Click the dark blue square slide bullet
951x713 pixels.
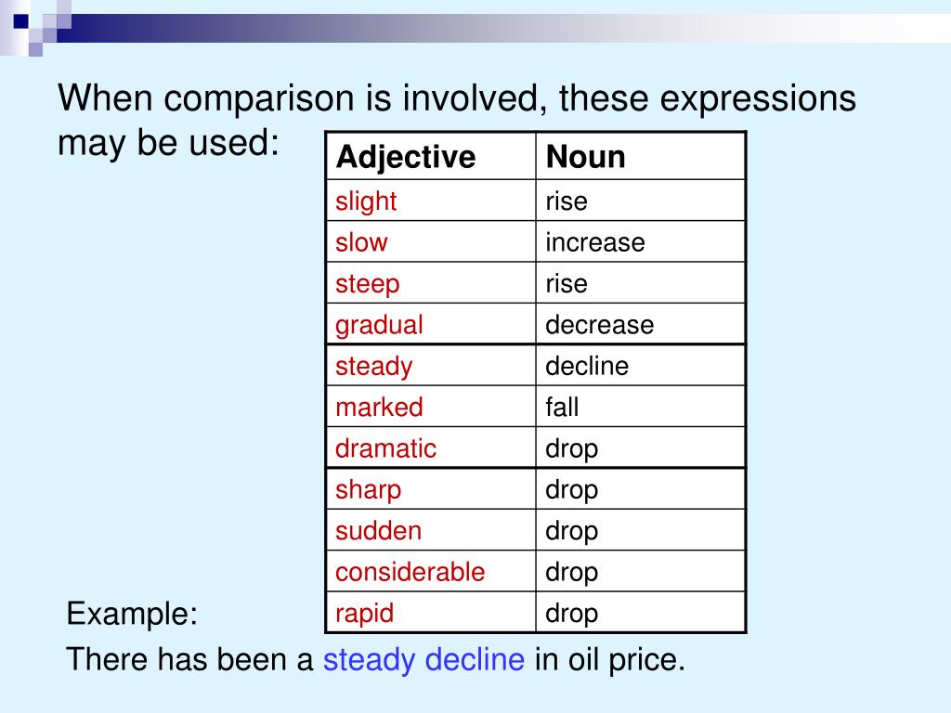(x=21, y=21)
